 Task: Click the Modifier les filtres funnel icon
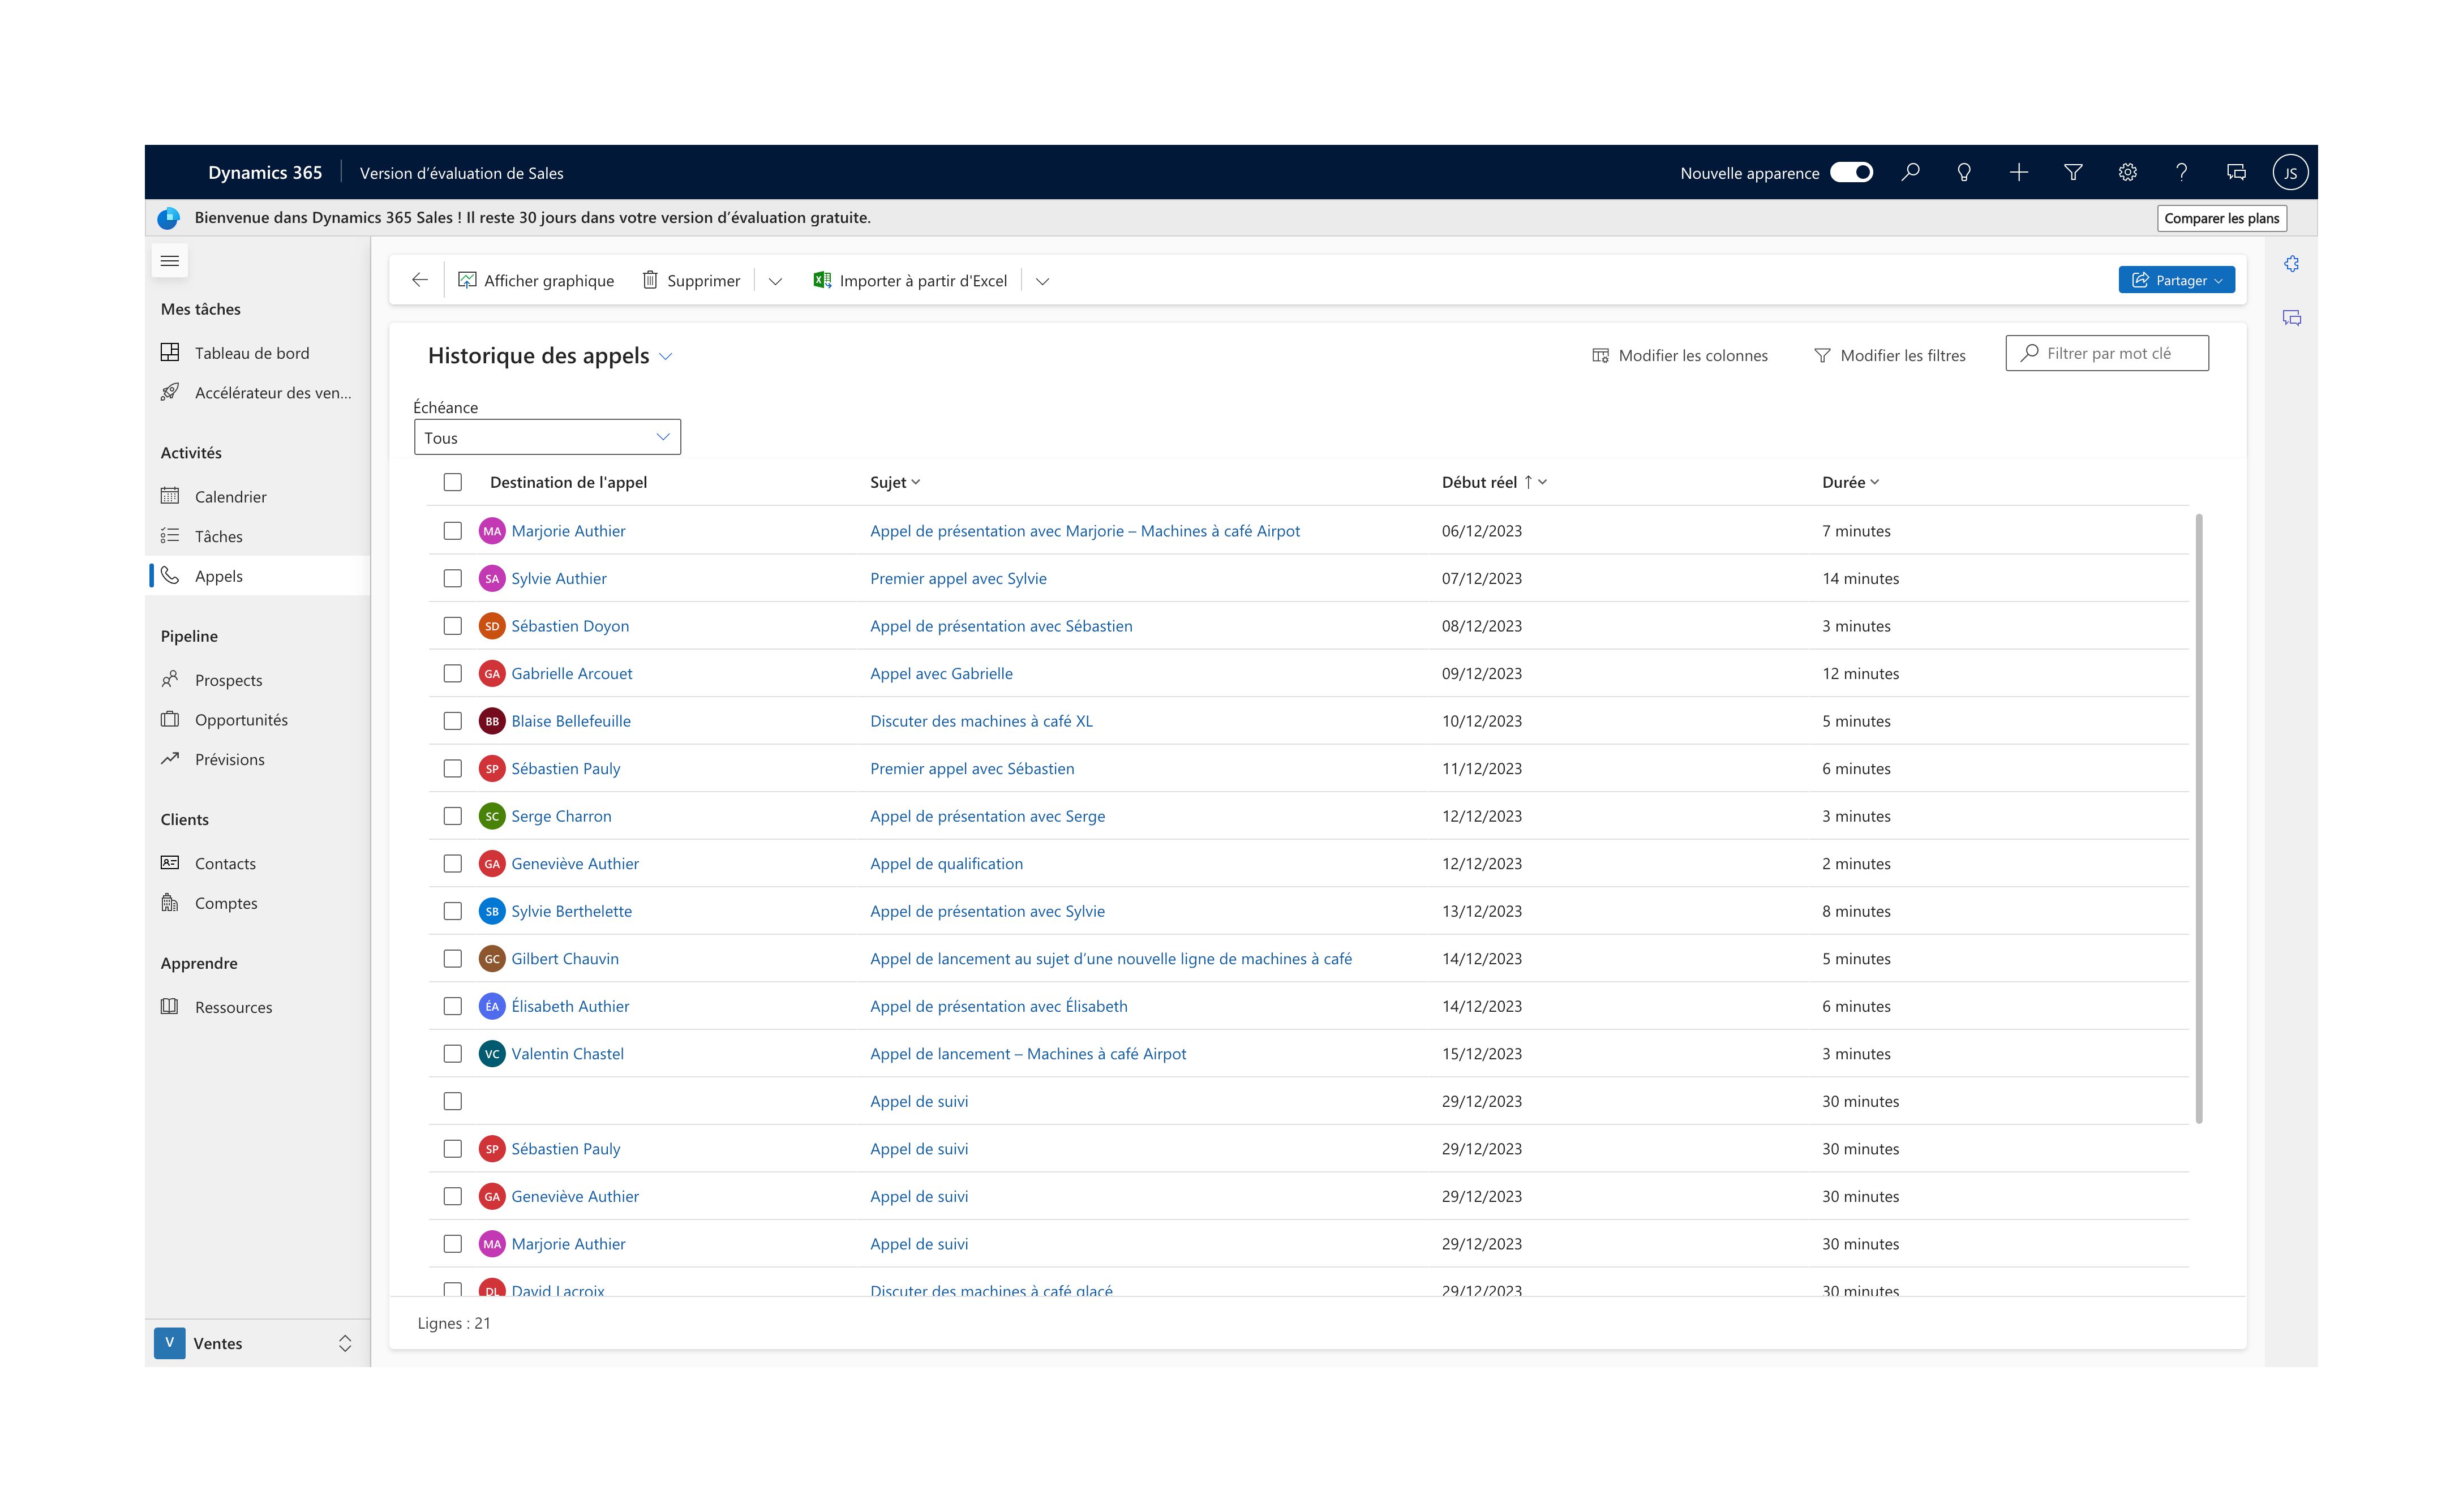tap(1822, 355)
